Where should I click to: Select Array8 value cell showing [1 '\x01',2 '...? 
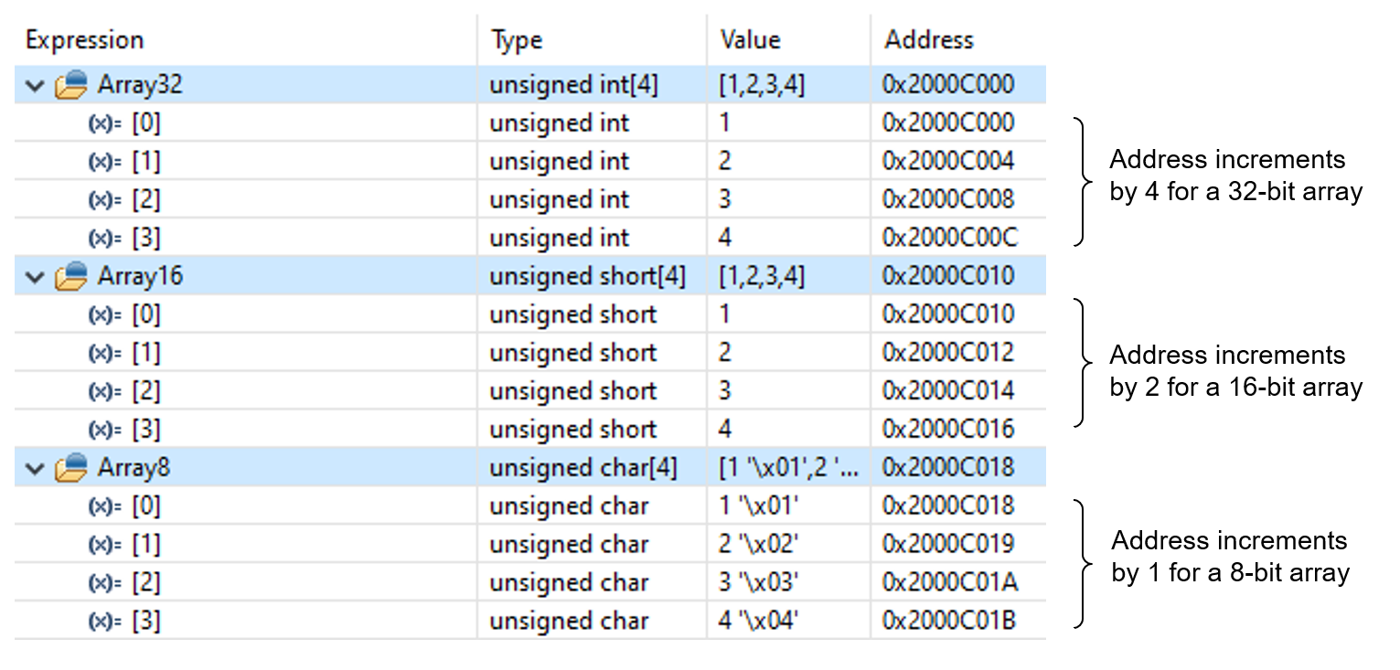click(788, 468)
